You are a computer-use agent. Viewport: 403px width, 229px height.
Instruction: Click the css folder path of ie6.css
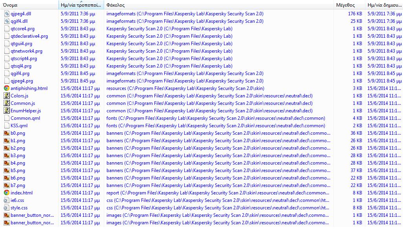218,200
